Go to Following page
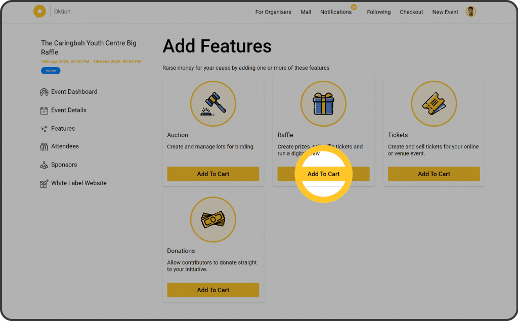The image size is (518, 321). (378, 12)
